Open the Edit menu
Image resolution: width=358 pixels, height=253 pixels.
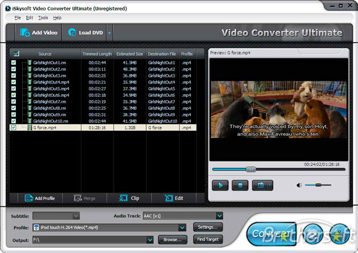[29, 18]
